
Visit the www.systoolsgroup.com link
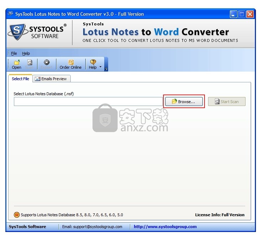click(x=165, y=227)
